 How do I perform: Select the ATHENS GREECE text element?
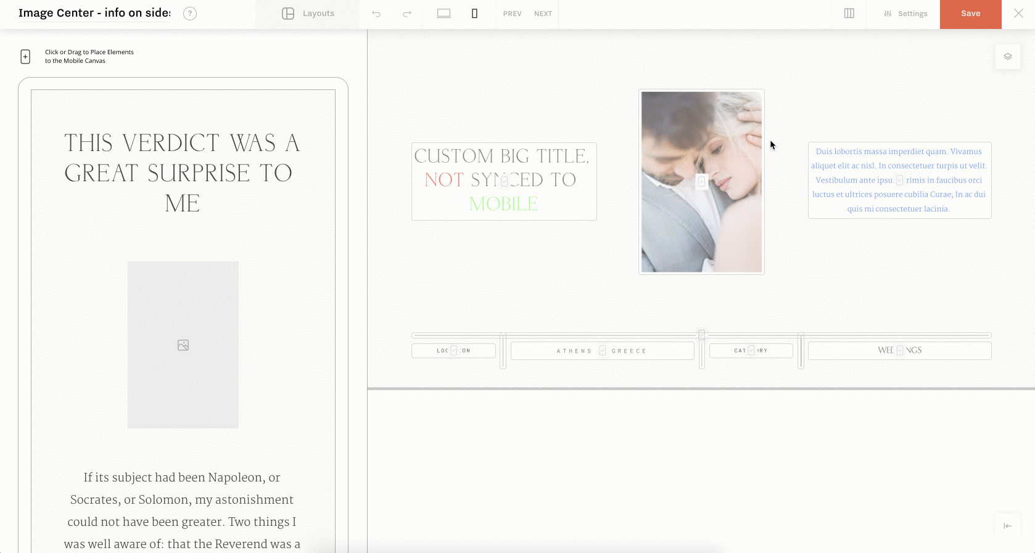(602, 351)
